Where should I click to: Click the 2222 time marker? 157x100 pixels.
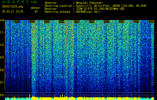click(x=32, y=21)
